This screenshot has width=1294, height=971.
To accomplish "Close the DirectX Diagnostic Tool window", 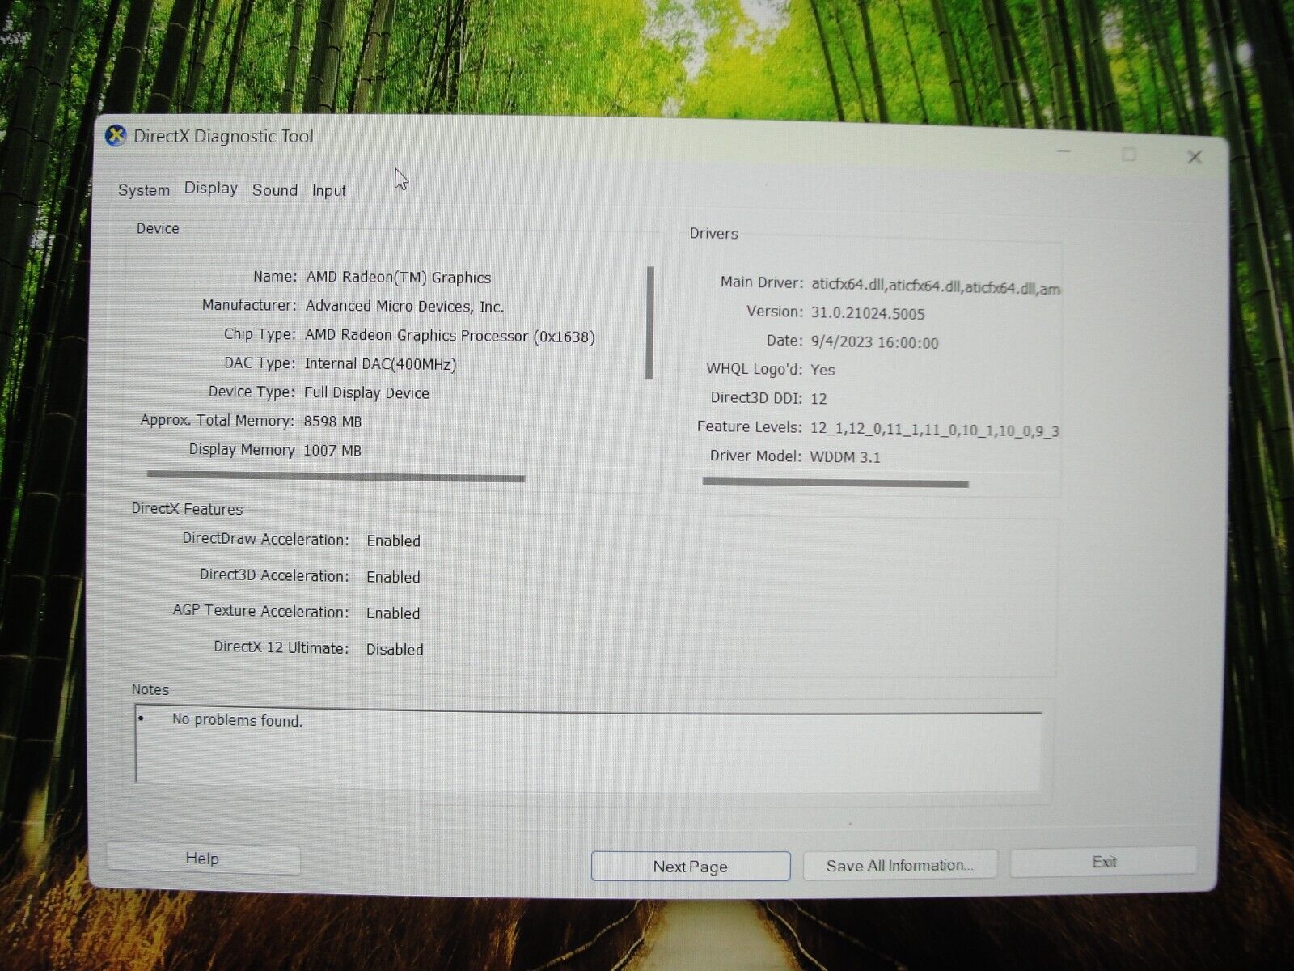I will (x=1194, y=157).
